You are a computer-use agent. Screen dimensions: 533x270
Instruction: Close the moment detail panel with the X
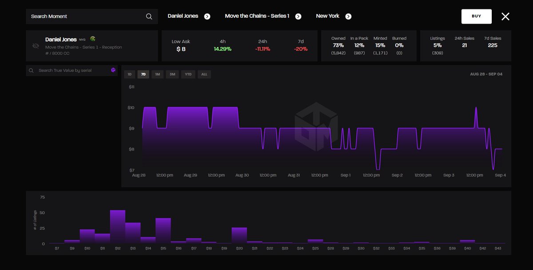click(505, 16)
